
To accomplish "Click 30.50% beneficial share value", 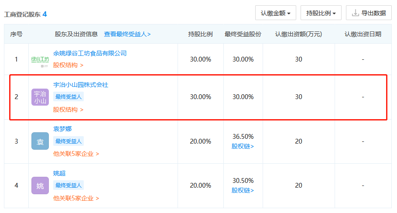I will tap(243, 181).
